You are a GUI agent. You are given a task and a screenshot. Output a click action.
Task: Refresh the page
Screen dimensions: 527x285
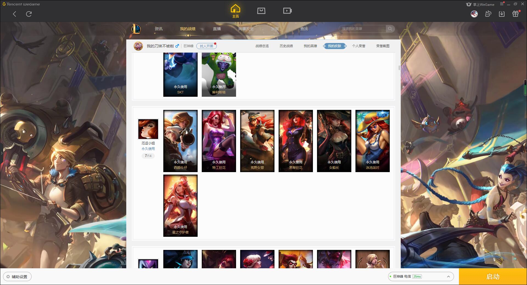(x=29, y=14)
